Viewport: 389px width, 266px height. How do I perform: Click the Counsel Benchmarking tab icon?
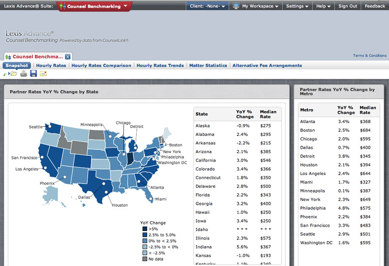8,57
